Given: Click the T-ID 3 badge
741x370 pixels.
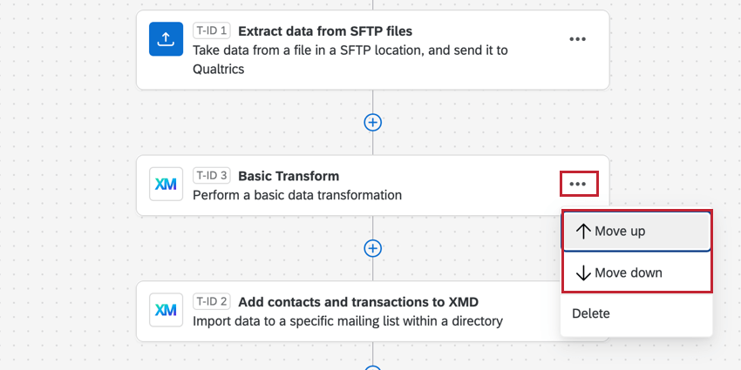Looking at the screenshot, I should (x=210, y=176).
